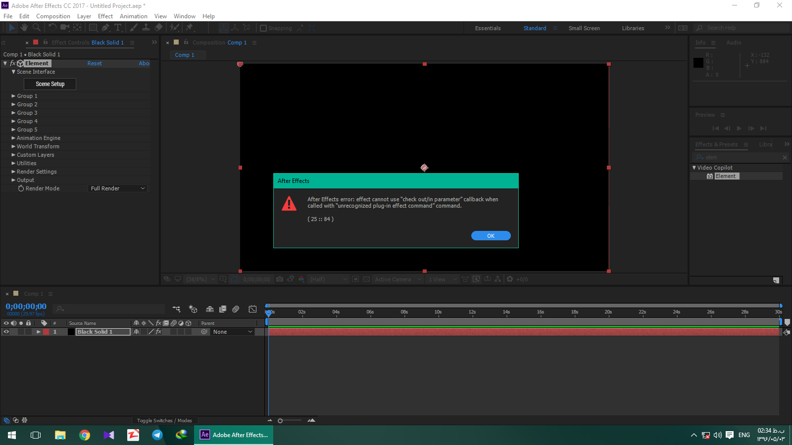This screenshot has width=792, height=445.
Task: Select the Pen tool
Action: pos(105,28)
